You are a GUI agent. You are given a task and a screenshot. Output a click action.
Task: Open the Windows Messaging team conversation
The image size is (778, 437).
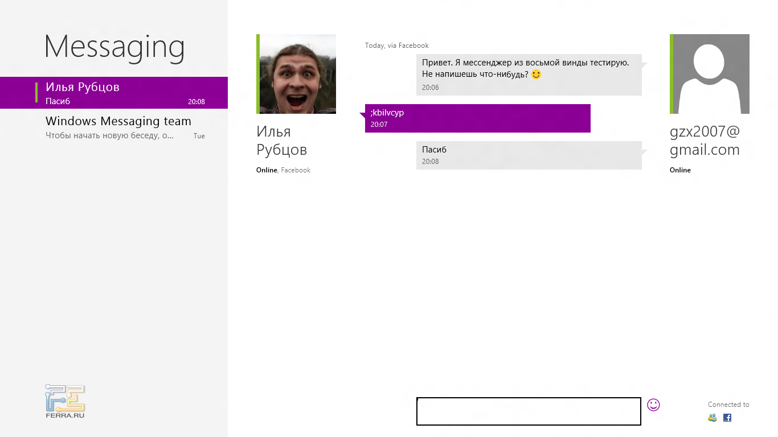point(114,127)
